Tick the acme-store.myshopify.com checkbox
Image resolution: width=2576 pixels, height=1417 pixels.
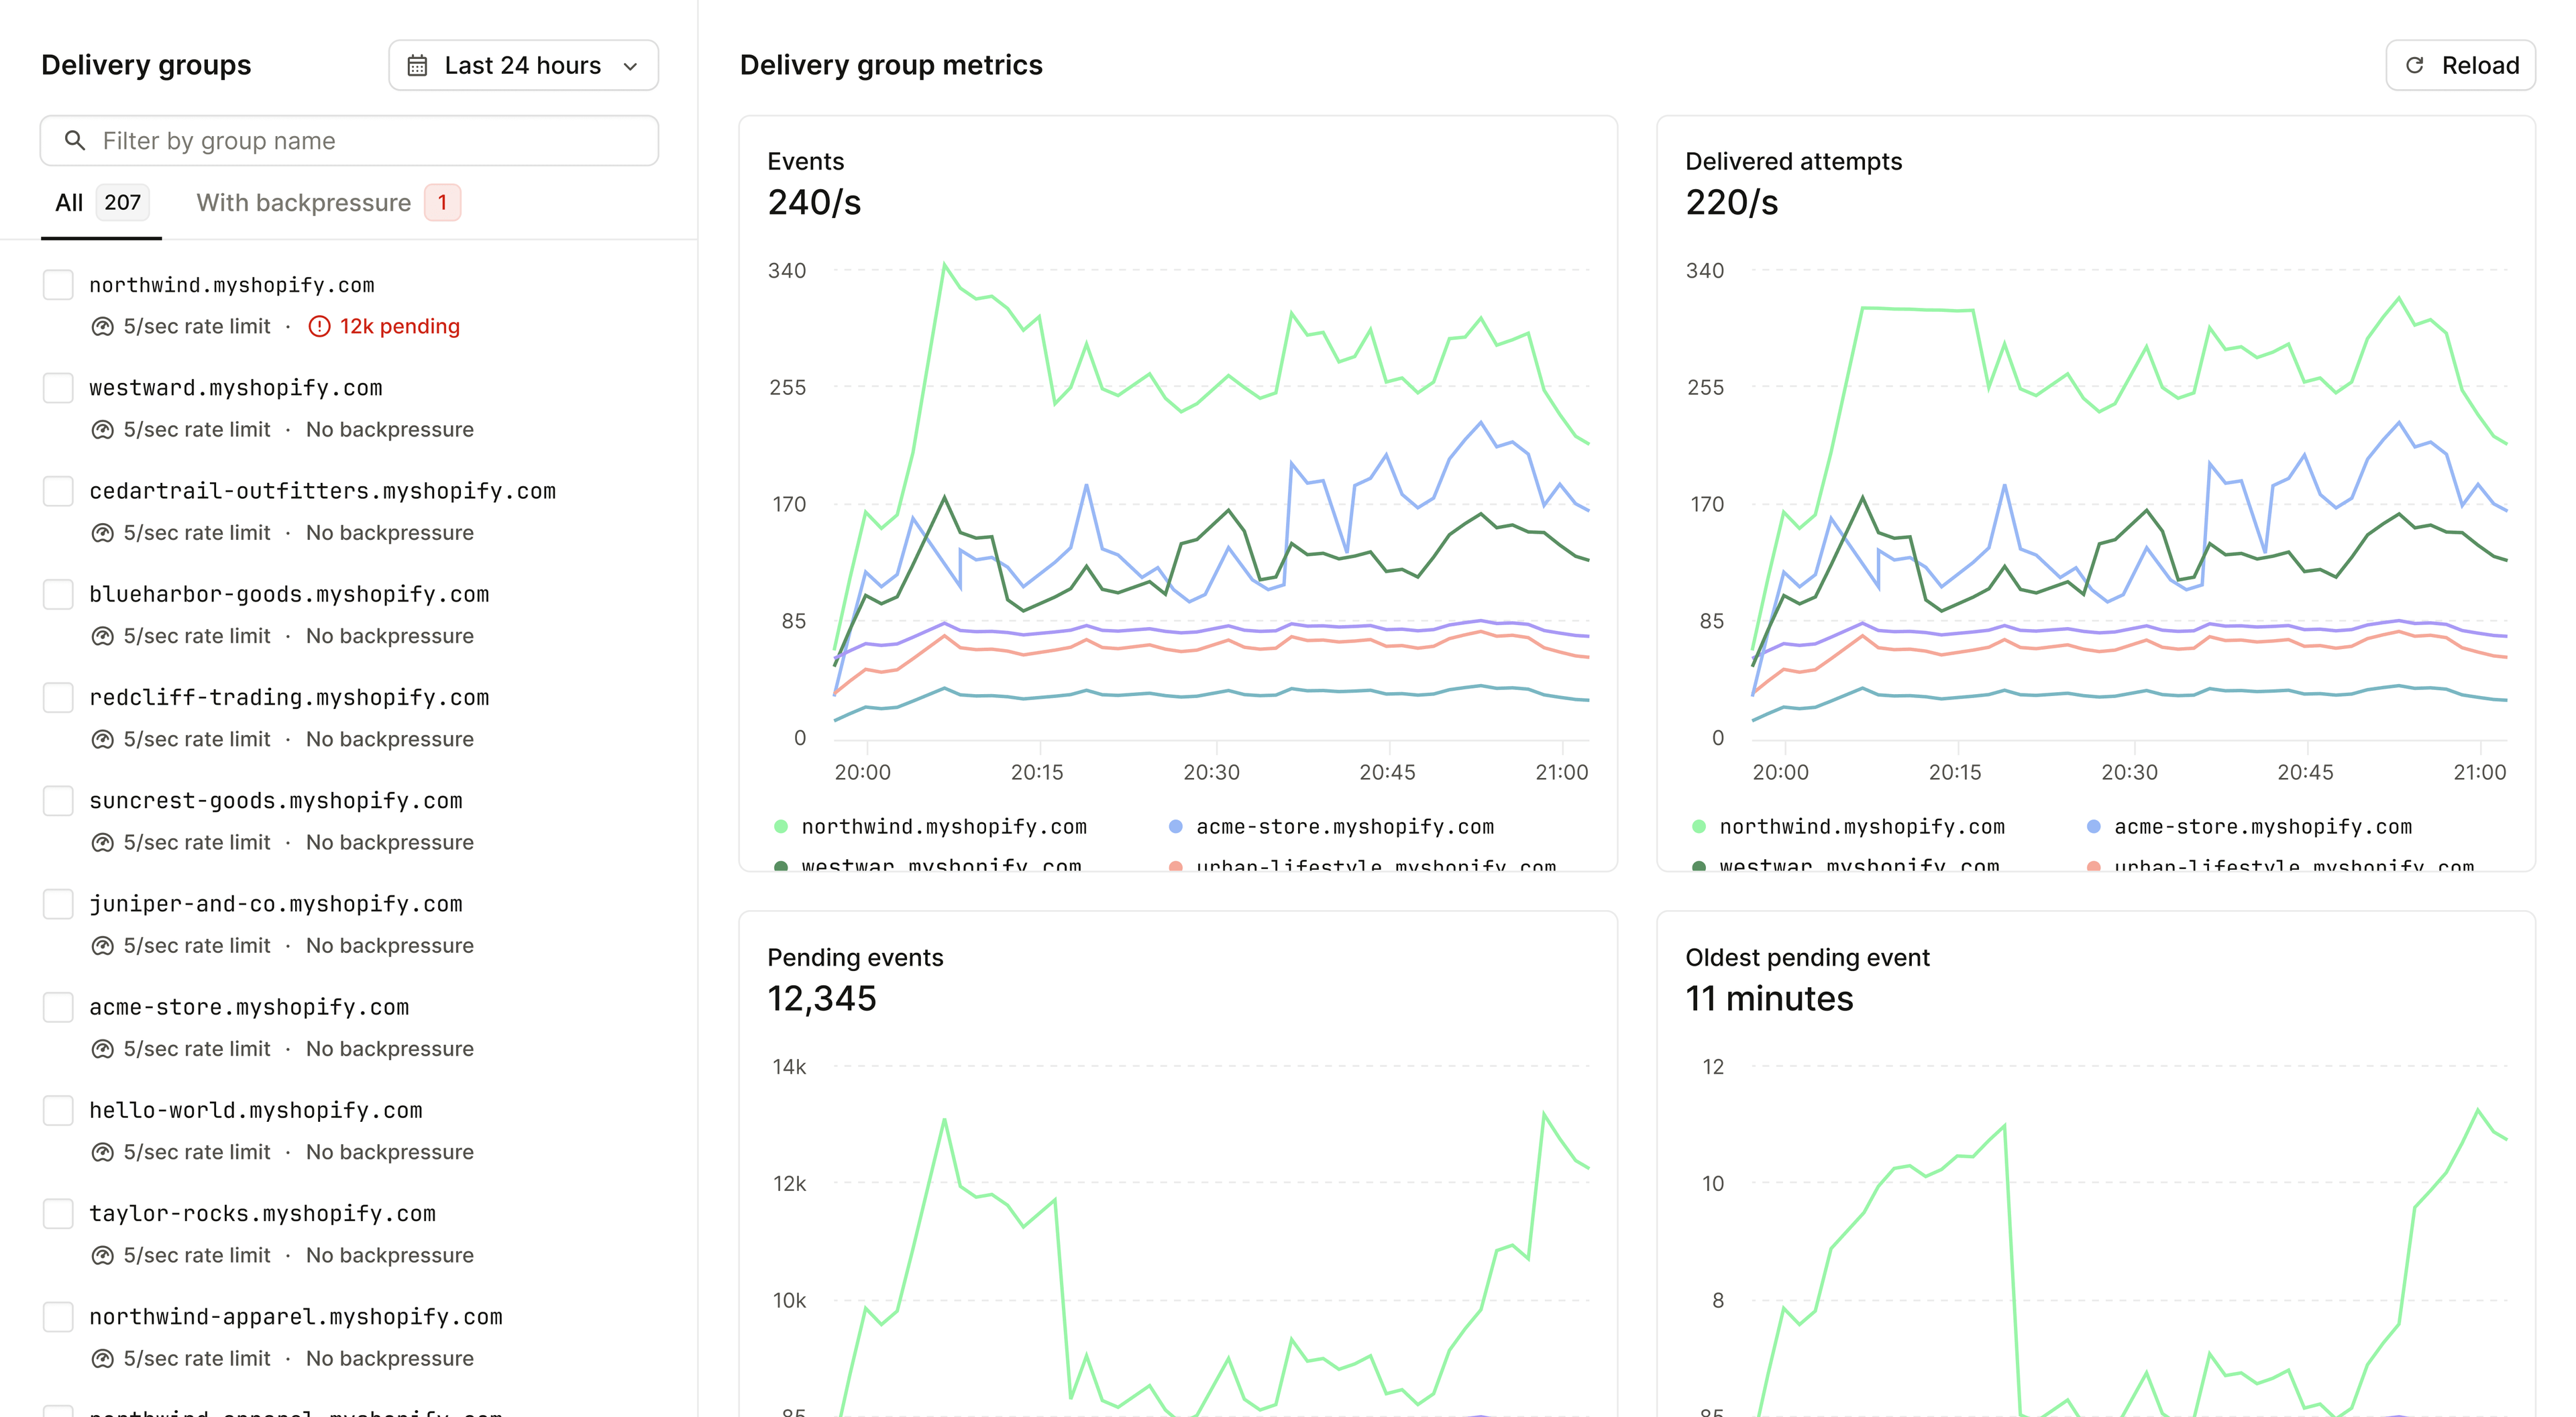point(58,1007)
